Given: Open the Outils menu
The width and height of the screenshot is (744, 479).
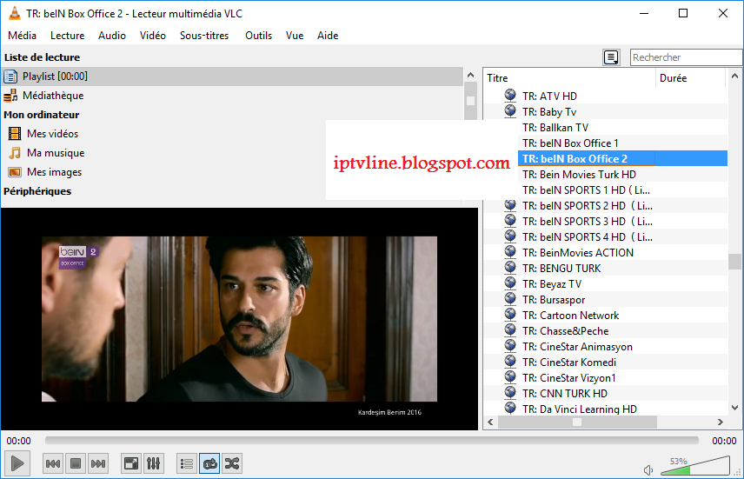Looking at the screenshot, I should click(259, 36).
